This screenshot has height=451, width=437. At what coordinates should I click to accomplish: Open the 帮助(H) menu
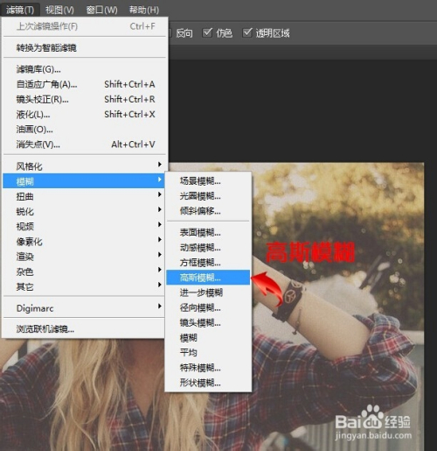point(144,10)
